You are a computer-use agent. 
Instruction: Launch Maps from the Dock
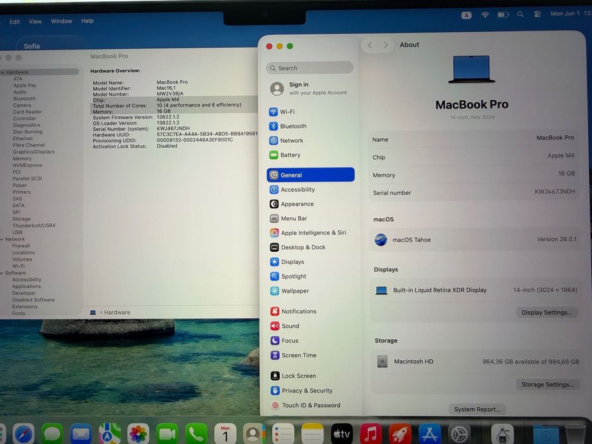point(109,434)
